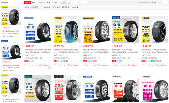Click the 放心购 badge under the ¥325.00 tire
Screen dimensions: 169x103
pyautogui.click(x=60, y=61)
